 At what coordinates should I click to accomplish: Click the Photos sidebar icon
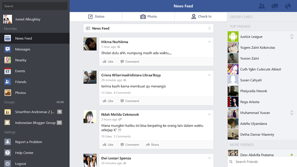pos(7,93)
